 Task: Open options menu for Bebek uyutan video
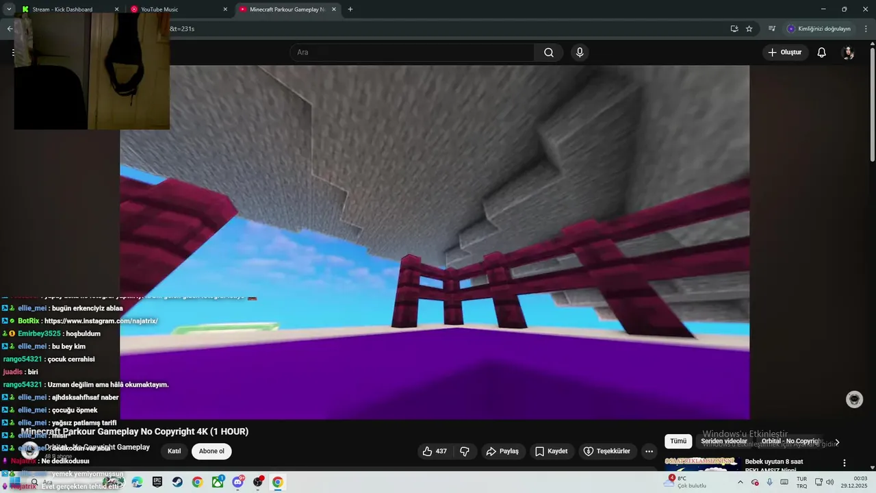pyautogui.click(x=845, y=464)
